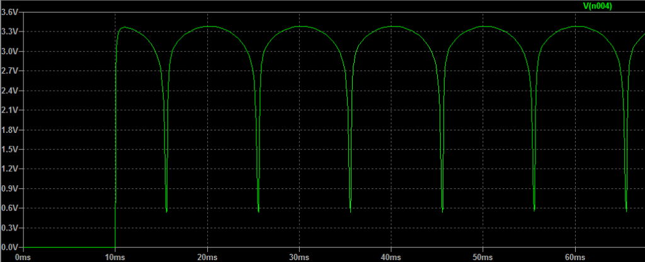Select the 3.3V vertical axis label
Viewport: 645px width, 262px height.
[9, 31]
